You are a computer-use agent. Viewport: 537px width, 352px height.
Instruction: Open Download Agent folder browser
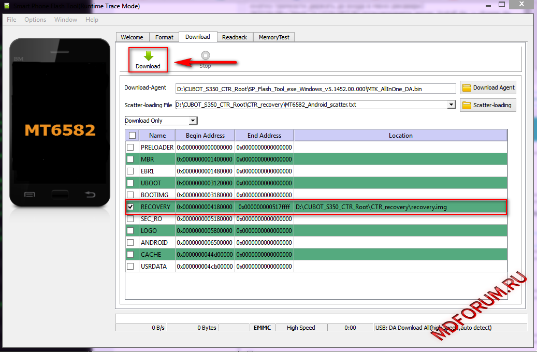coord(488,88)
